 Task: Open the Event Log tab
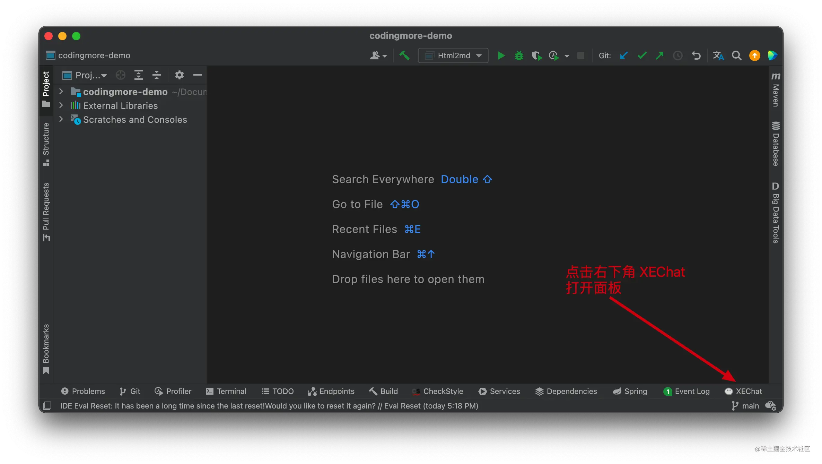687,391
